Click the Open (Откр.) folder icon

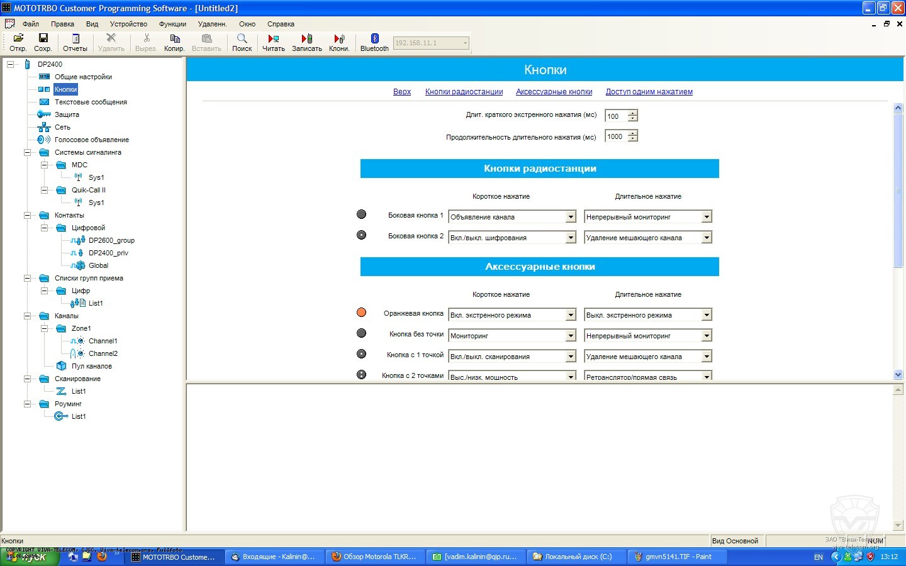pyautogui.click(x=18, y=39)
